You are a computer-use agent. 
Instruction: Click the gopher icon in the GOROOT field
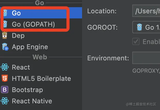click(139, 27)
